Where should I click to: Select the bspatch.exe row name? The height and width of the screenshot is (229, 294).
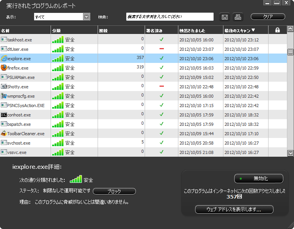pyautogui.click(x=19, y=124)
